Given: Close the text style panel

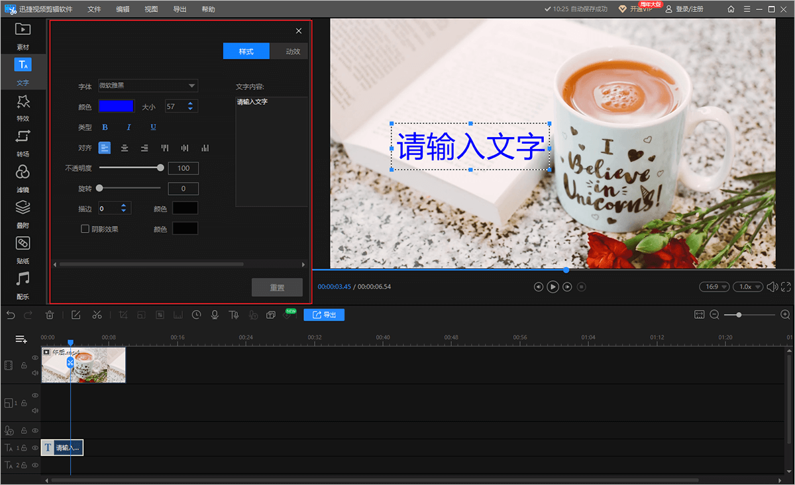Looking at the screenshot, I should pos(299,30).
